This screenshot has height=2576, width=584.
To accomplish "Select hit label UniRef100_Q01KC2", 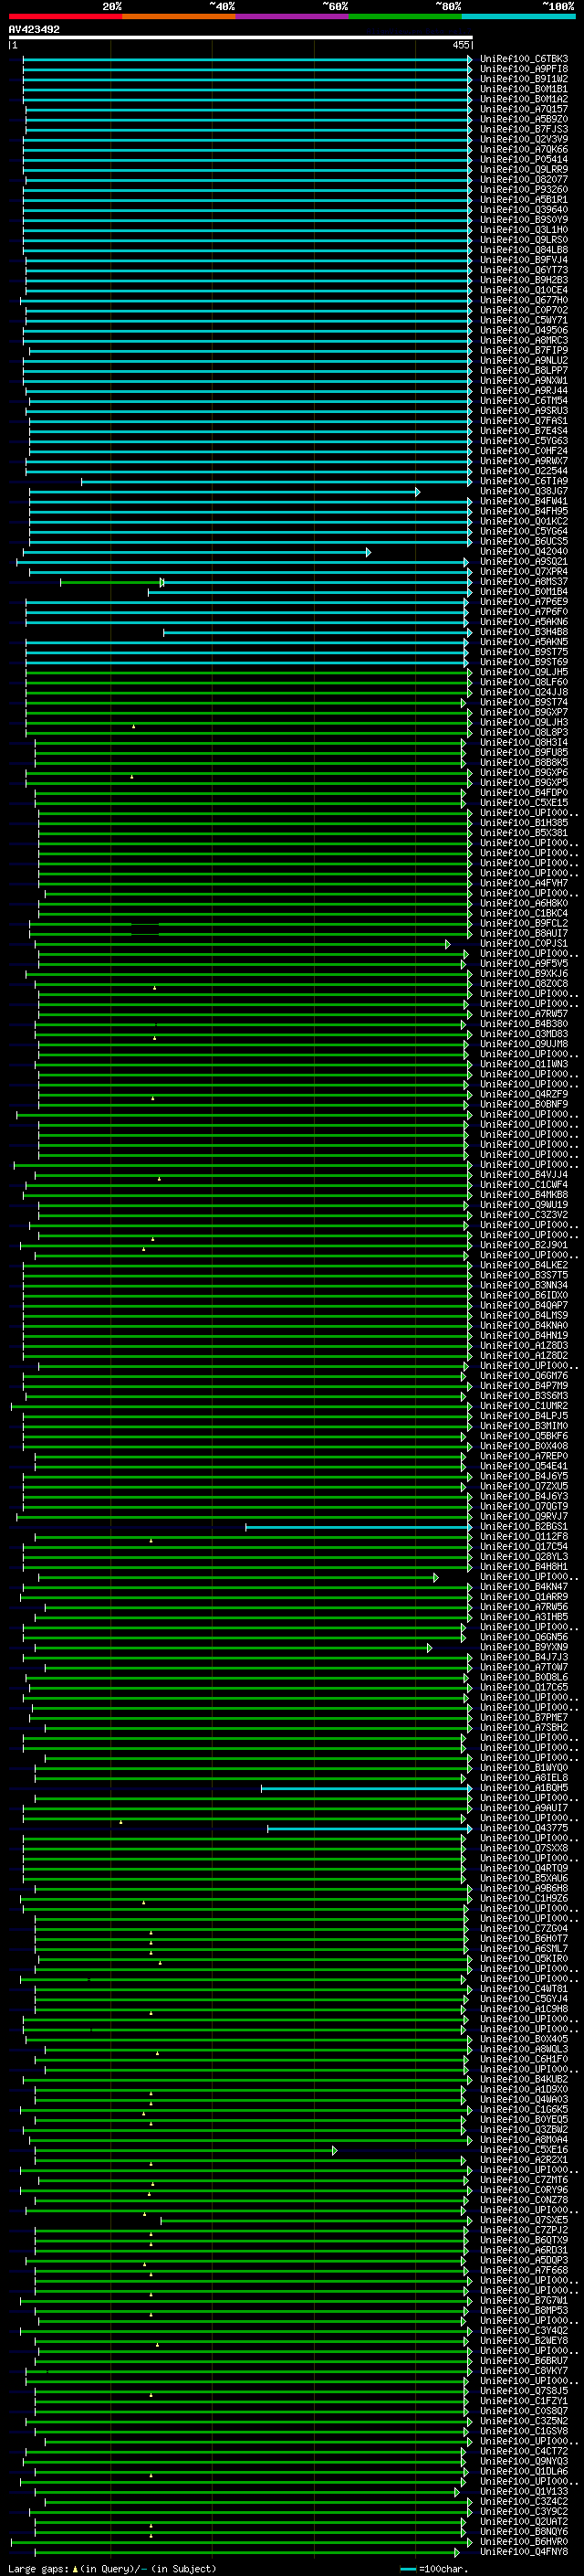I will [x=524, y=521].
